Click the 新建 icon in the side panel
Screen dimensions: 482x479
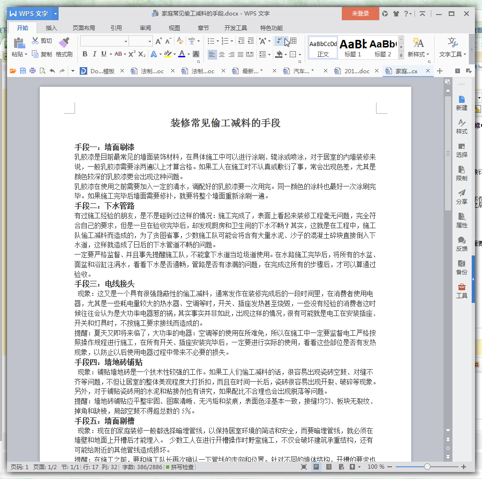point(462,103)
